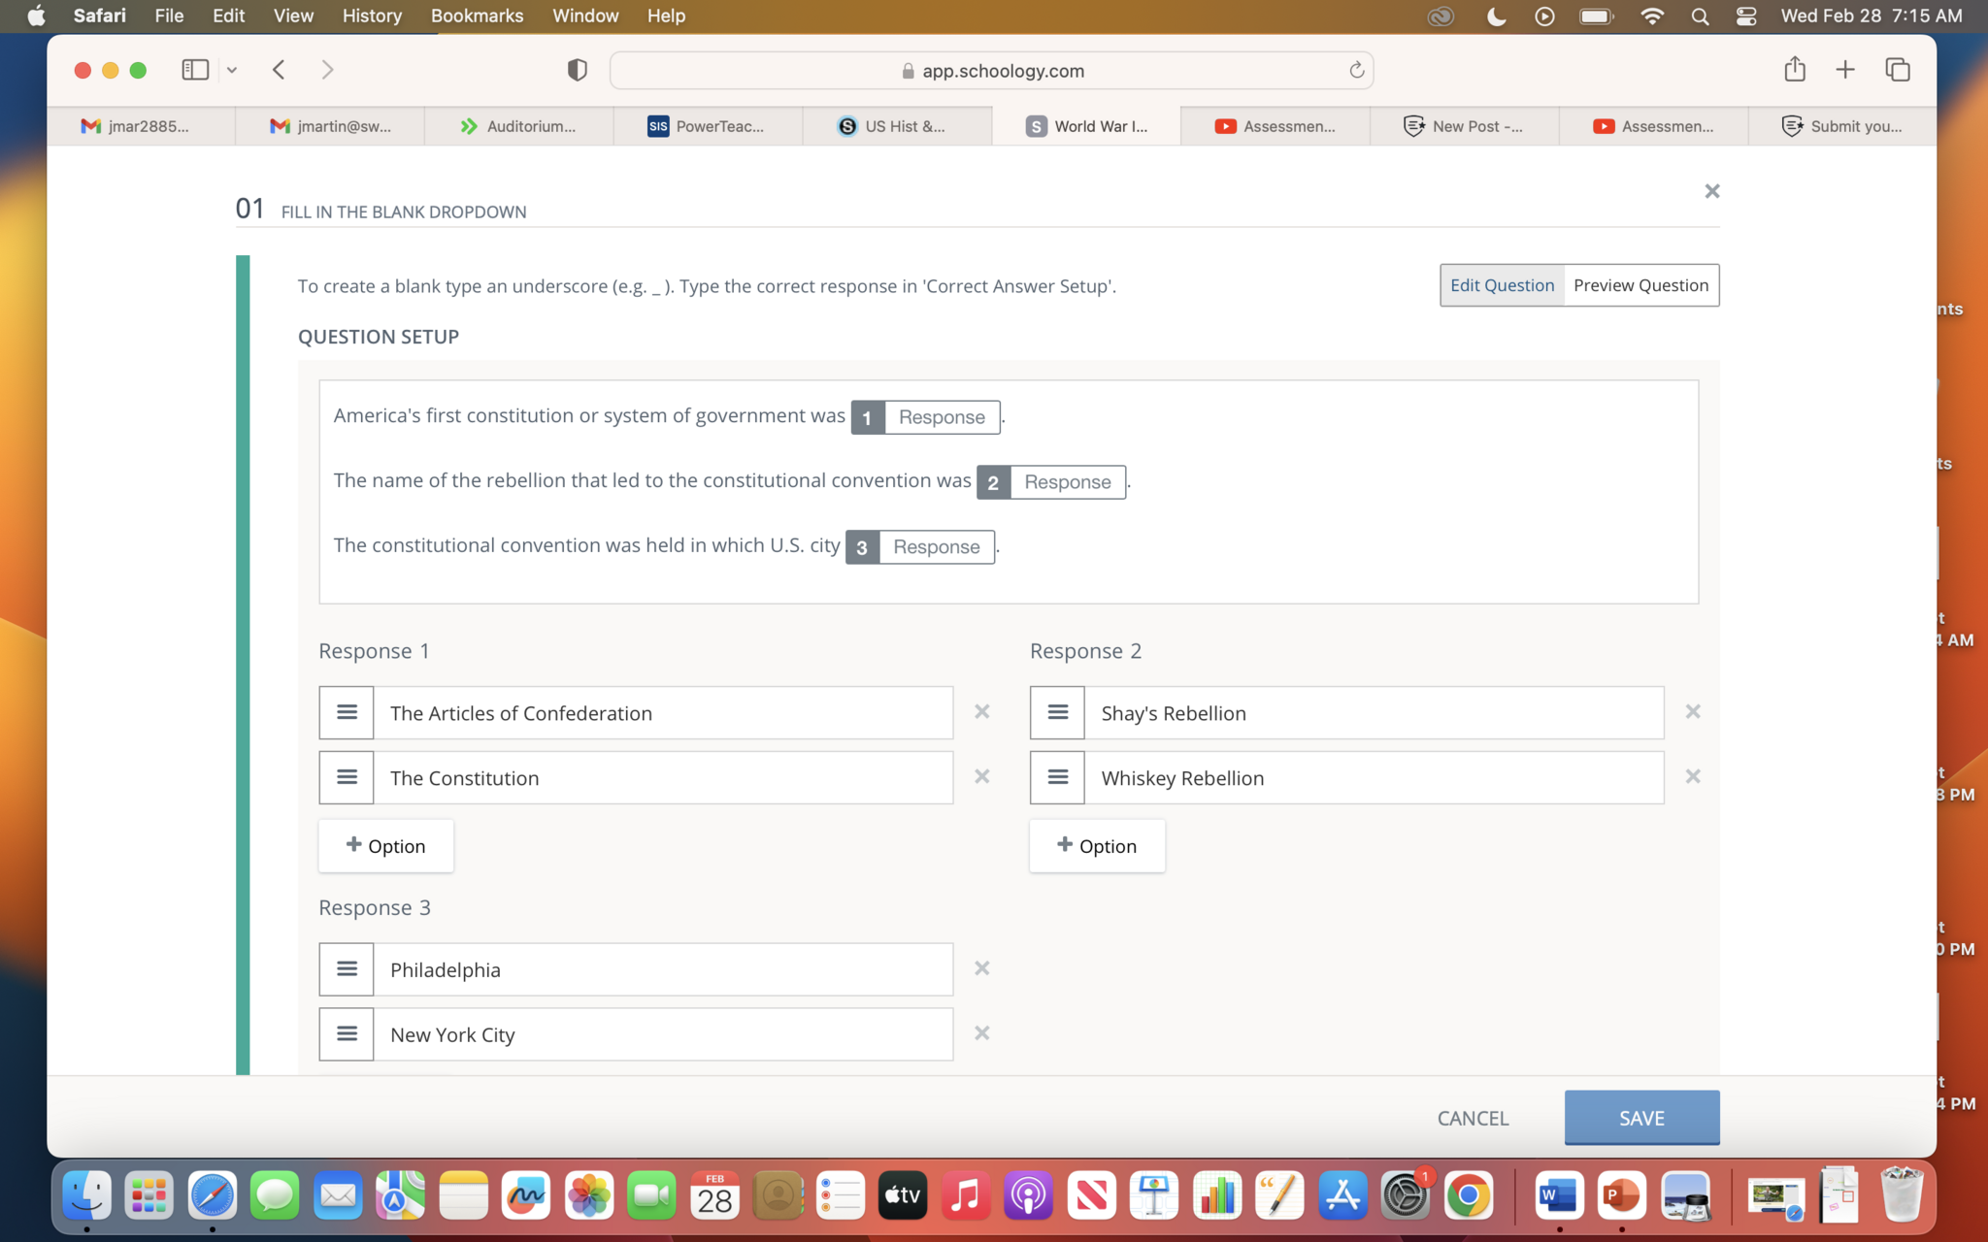Open Safari share icon
Image resolution: width=1988 pixels, height=1242 pixels.
click(1794, 70)
